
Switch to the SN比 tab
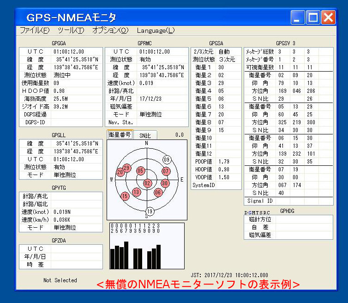[x=145, y=135]
